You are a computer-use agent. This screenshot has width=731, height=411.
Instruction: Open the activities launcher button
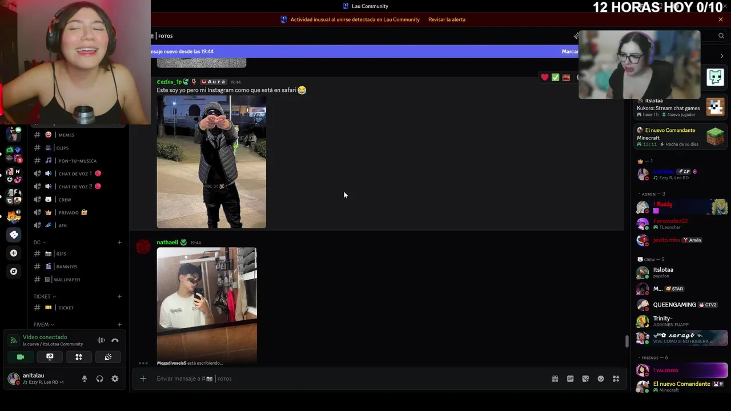(x=79, y=357)
